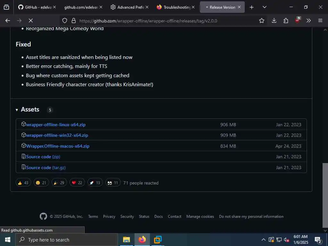
Task: Open the Windows Start menu
Action: pyautogui.click(x=8, y=240)
